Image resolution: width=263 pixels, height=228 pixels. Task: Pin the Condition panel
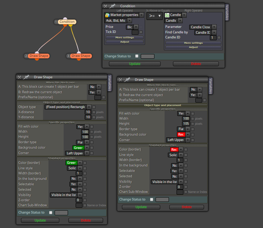click(112, 6)
